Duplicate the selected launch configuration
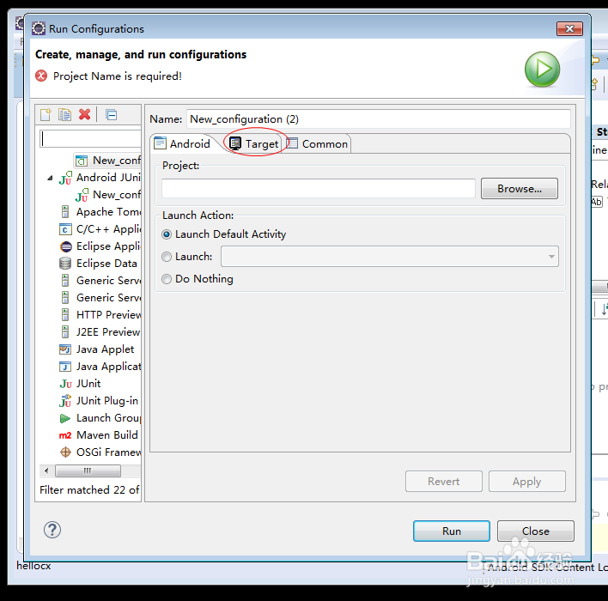 pyautogui.click(x=64, y=115)
